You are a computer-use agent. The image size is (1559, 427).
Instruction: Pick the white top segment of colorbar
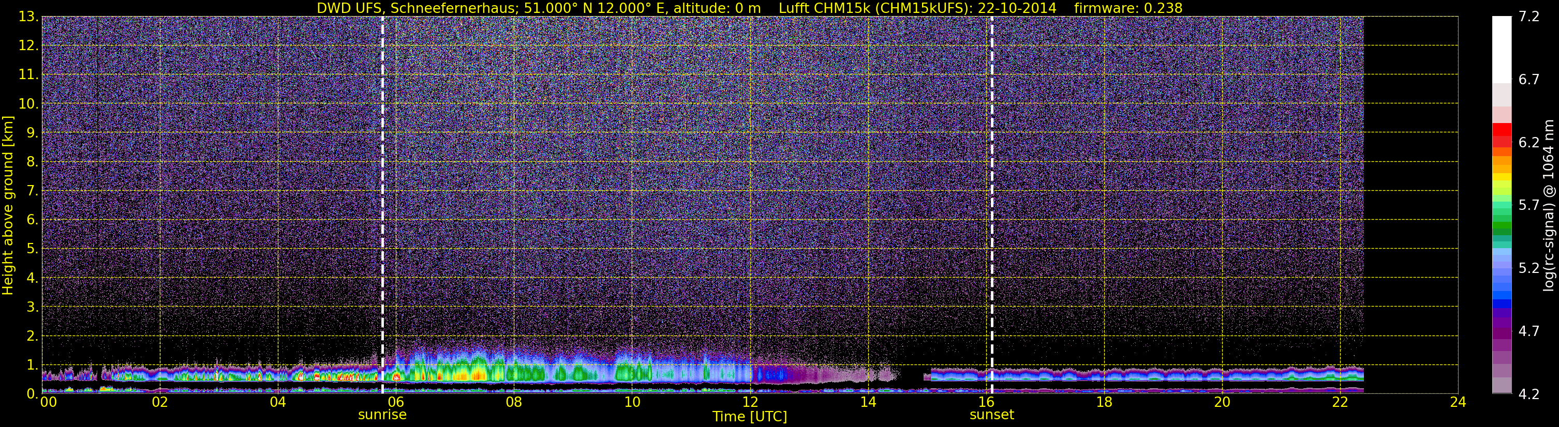pos(1502,50)
